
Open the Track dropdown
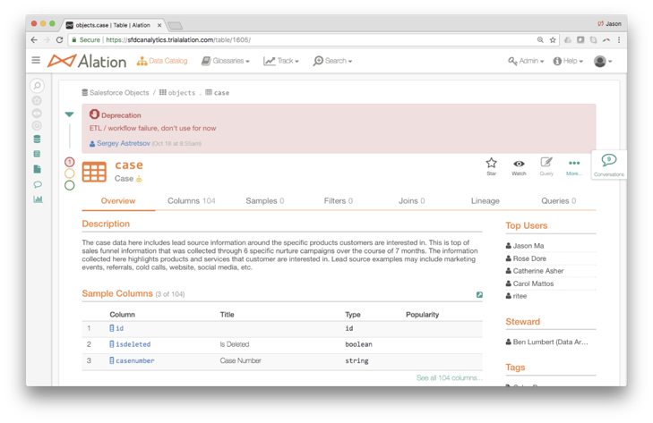coord(281,61)
